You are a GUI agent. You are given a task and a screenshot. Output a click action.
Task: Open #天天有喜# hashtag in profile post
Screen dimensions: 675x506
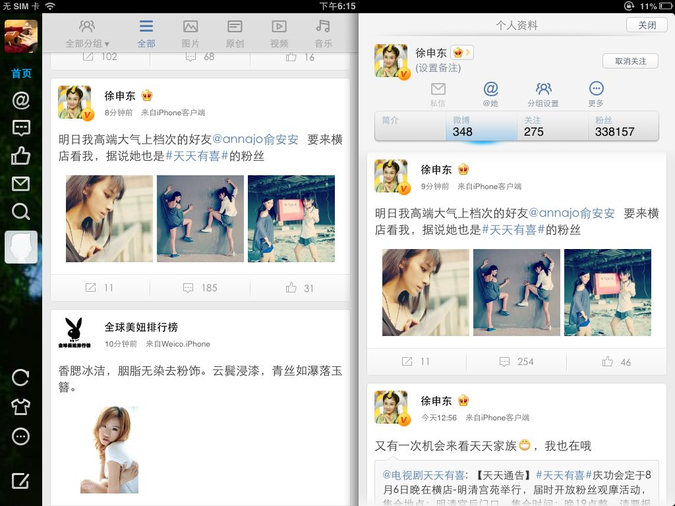pos(513,230)
